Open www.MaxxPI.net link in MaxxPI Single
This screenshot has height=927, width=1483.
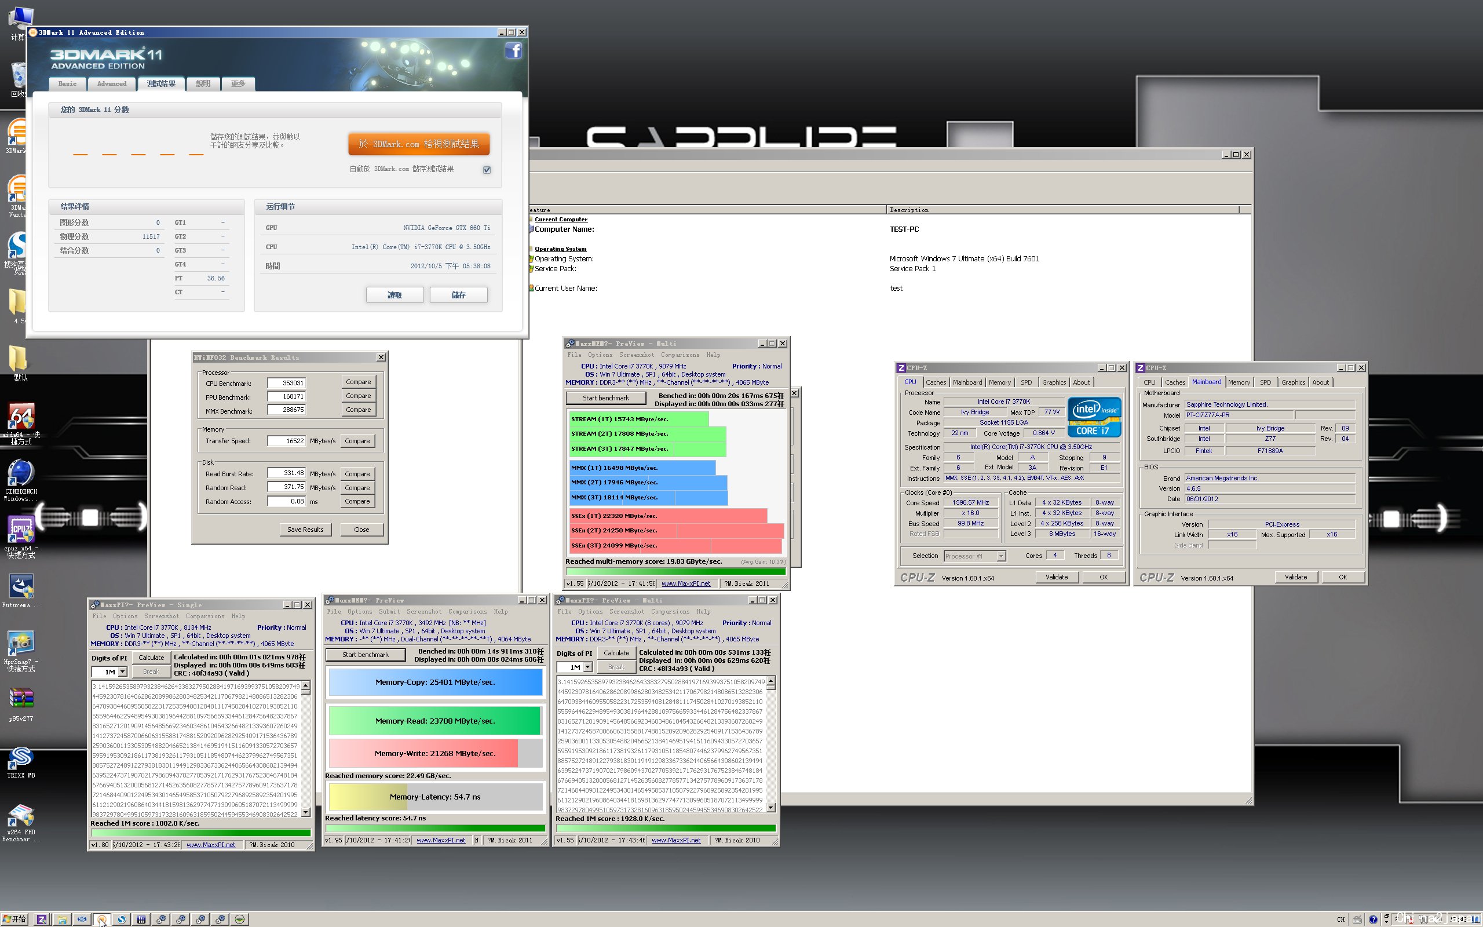point(211,845)
